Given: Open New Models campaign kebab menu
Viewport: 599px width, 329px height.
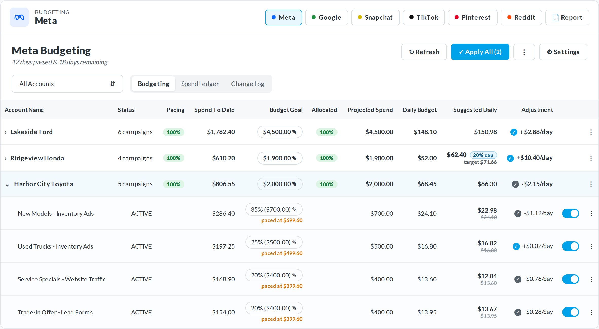Looking at the screenshot, I should pyautogui.click(x=591, y=214).
